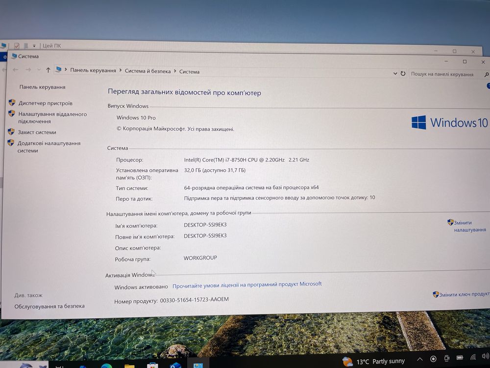Expand chevron before Панель керування breadcrumb
The height and width of the screenshot is (368, 490).
pos(66,70)
